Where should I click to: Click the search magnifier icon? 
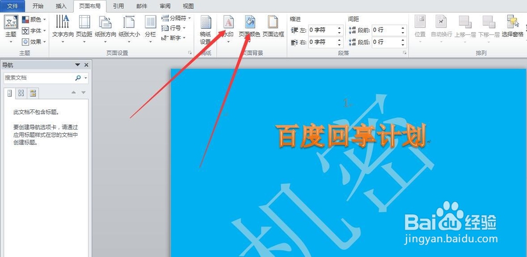(x=78, y=77)
